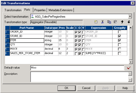Click Description scroll up arrow
This screenshot has width=136, height=93.
[x=130, y=74]
